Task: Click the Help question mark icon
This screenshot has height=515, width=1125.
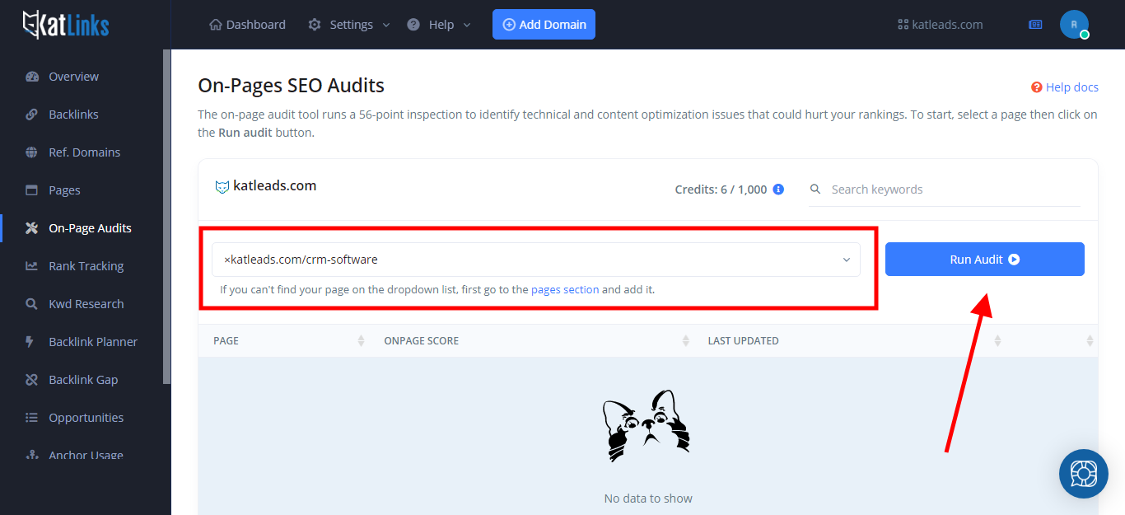Action: tap(413, 25)
